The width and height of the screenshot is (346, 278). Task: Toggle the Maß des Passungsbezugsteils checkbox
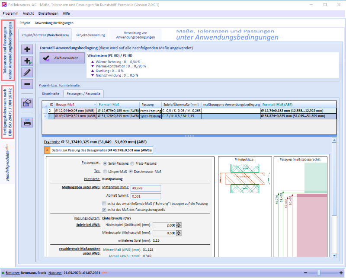[104, 210]
